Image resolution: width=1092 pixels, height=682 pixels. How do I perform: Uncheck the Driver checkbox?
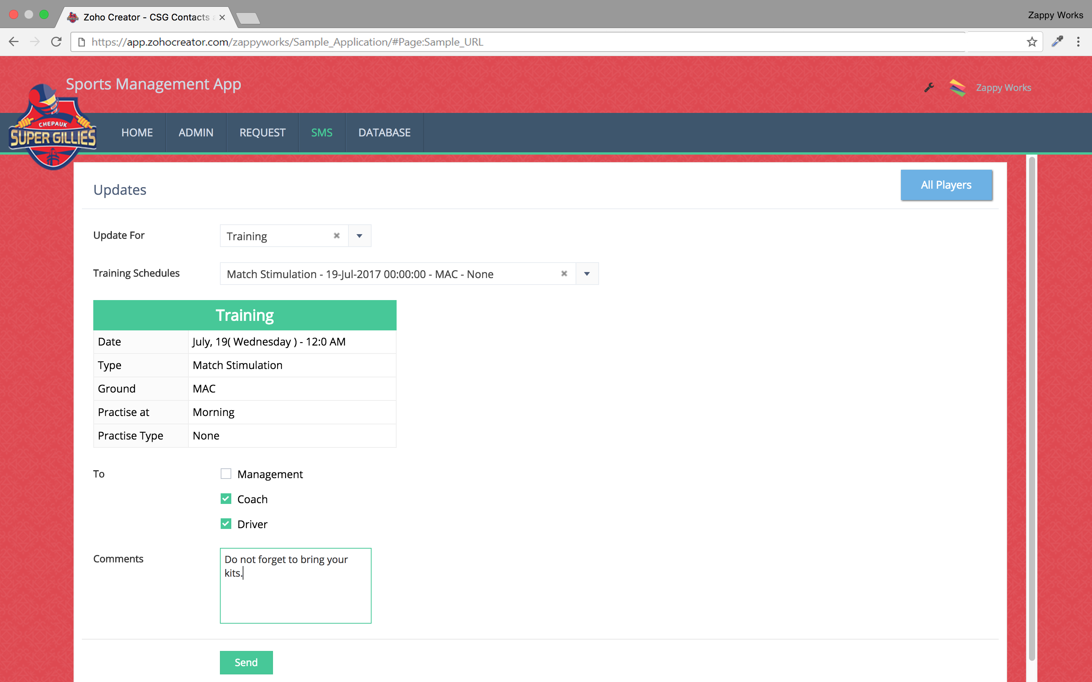coord(226,524)
